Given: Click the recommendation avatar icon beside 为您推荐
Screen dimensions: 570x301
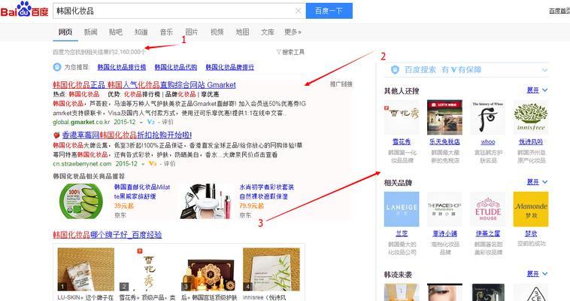Looking at the screenshot, I should point(57,67).
